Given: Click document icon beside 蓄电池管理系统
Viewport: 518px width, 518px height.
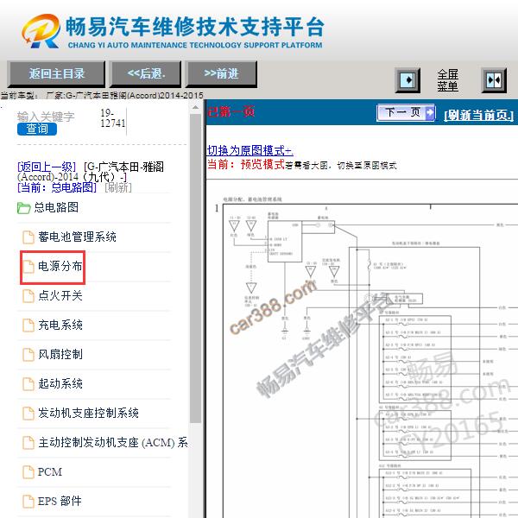Looking at the screenshot, I should point(28,237).
